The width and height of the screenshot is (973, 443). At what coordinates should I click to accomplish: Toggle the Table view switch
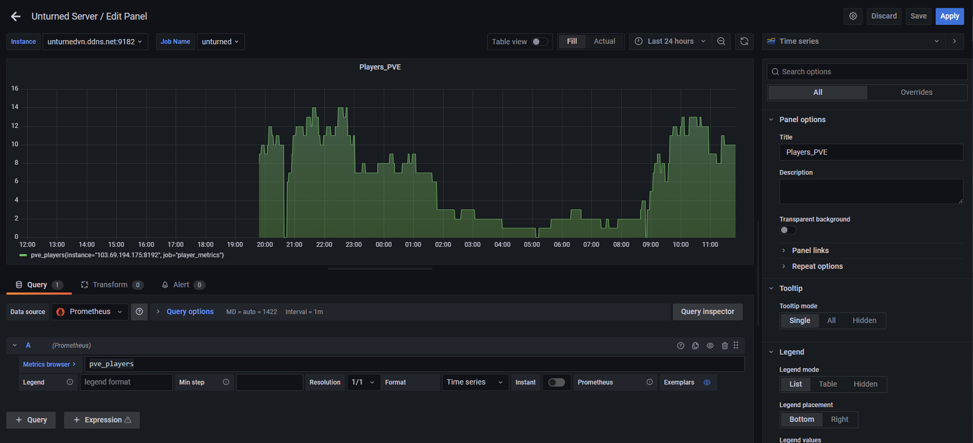pyautogui.click(x=539, y=42)
